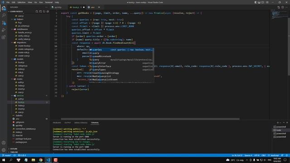This screenshot has height=163, width=290.
Task: Open Windows notification center
Action: tap(285, 160)
